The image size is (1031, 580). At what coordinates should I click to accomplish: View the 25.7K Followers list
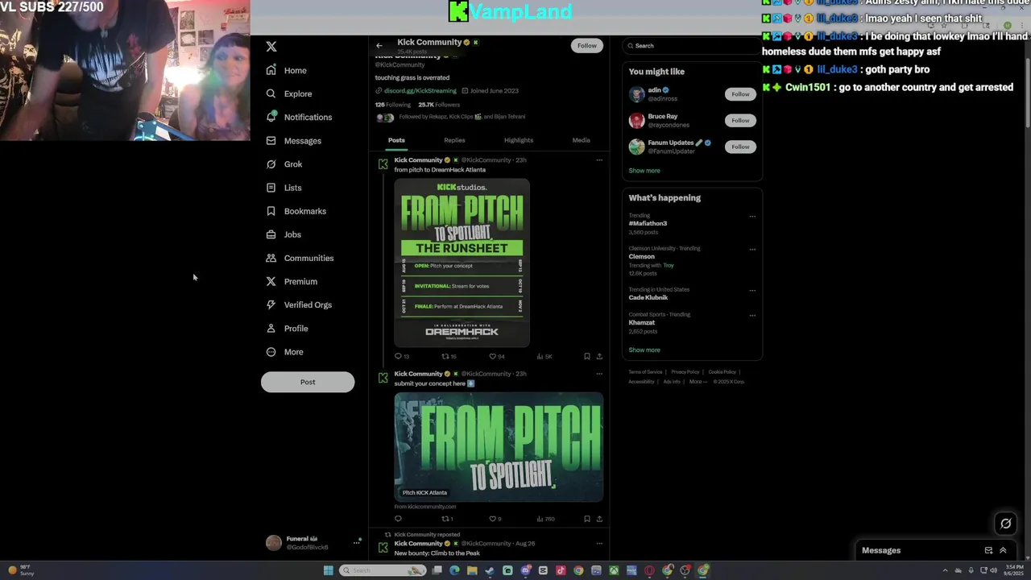tap(439, 105)
